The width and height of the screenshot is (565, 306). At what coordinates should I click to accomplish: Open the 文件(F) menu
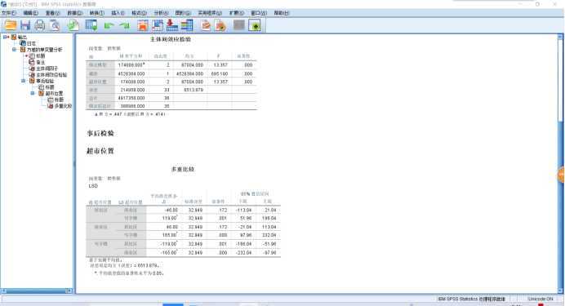(x=9, y=13)
